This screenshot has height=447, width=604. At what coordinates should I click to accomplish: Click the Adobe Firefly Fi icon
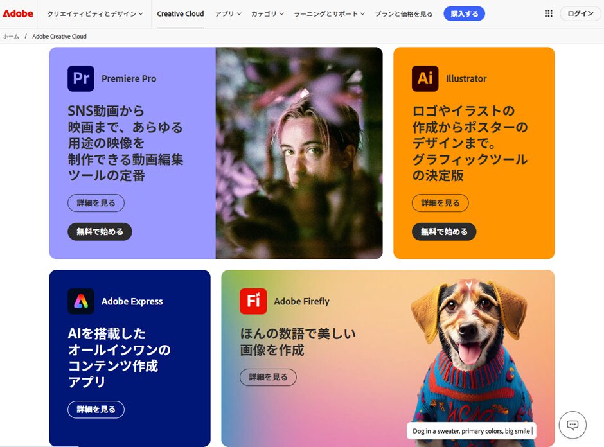pyautogui.click(x=253, y=301)
